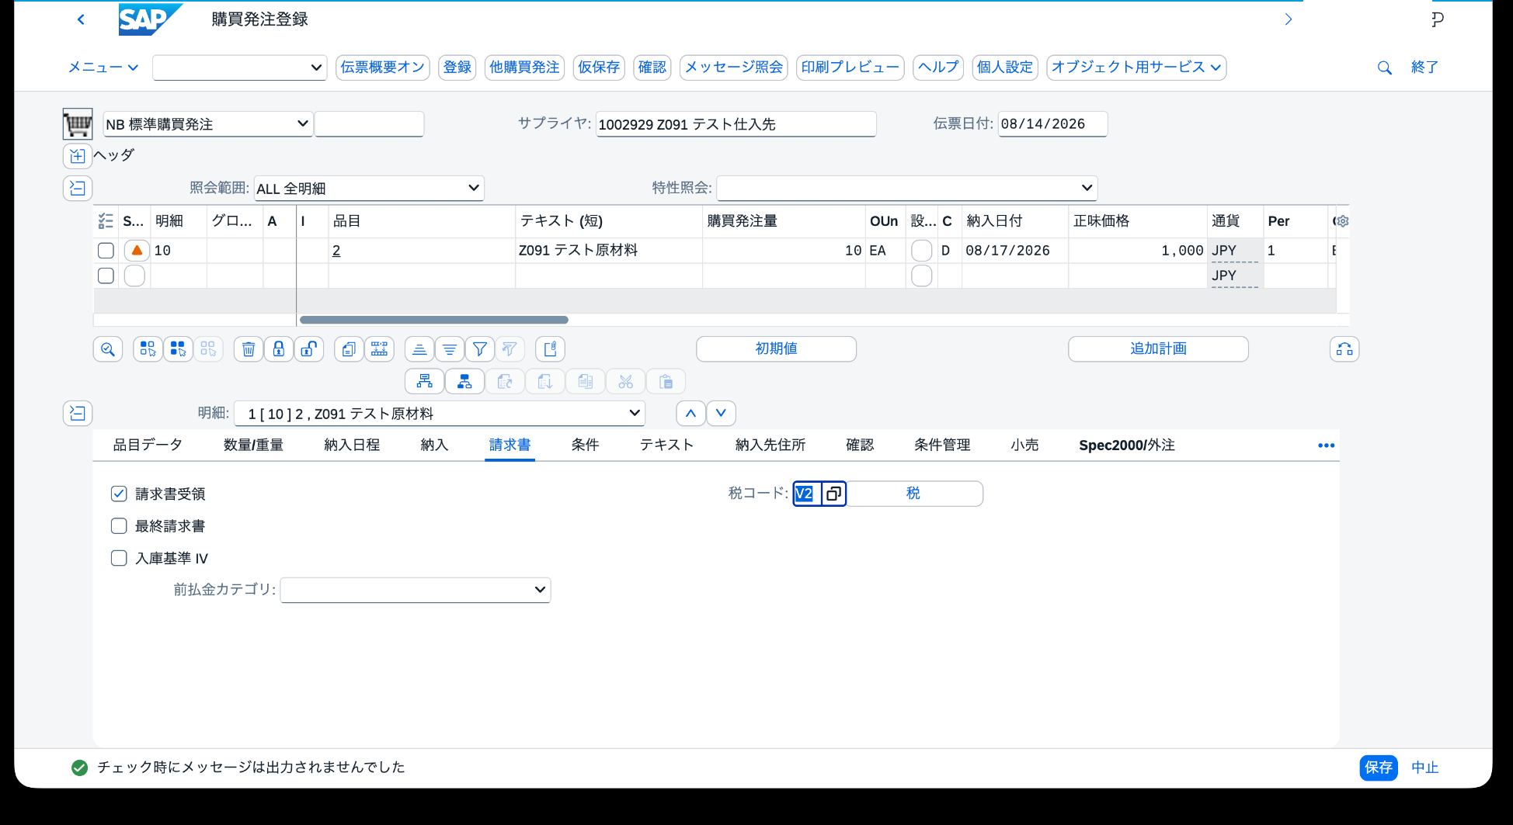Click 印刷プレビュー button

(x=850, y=68)
